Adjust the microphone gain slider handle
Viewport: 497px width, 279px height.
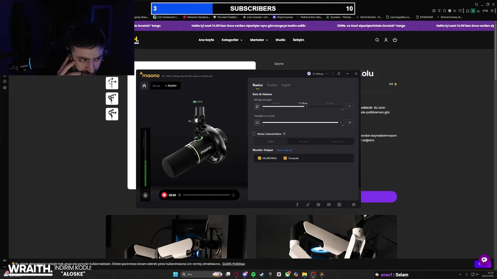coord(306,106)
